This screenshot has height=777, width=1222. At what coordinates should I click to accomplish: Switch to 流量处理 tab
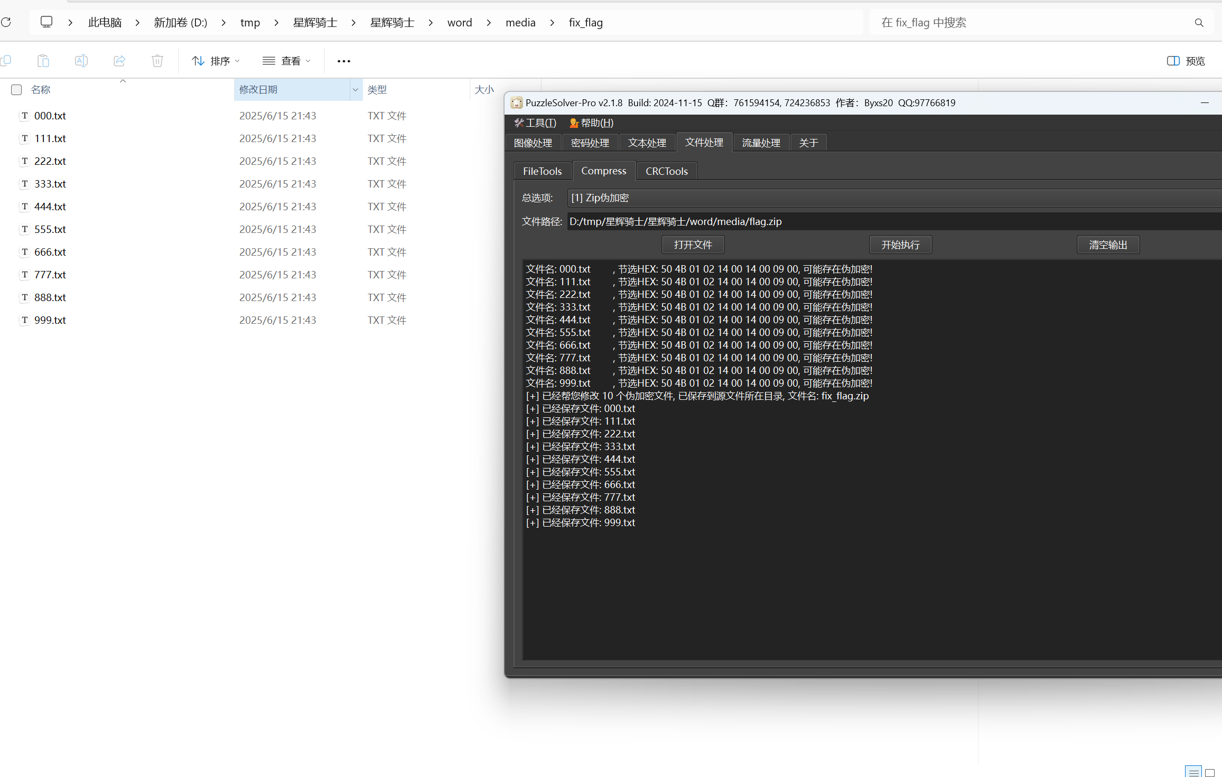coord(761,143)
